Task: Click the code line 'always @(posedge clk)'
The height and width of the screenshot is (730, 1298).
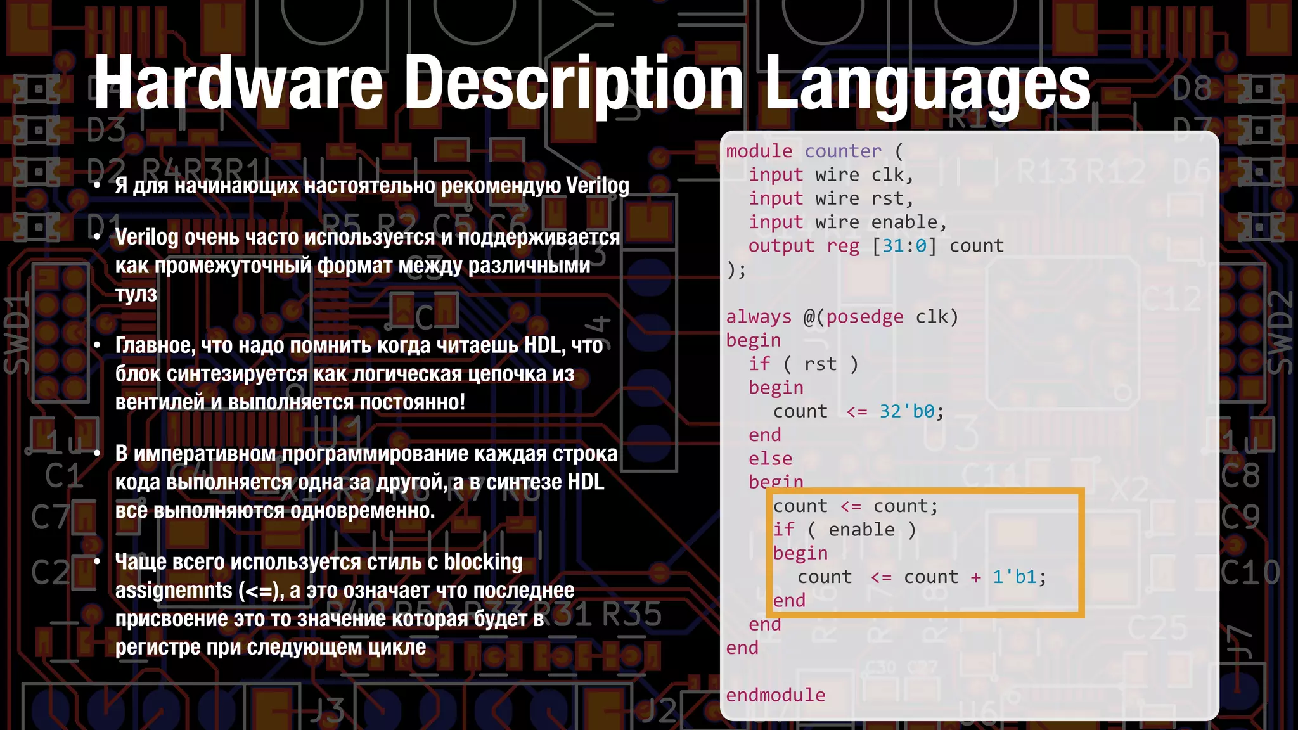Action: pyautogui.click(x=842, y=317)
